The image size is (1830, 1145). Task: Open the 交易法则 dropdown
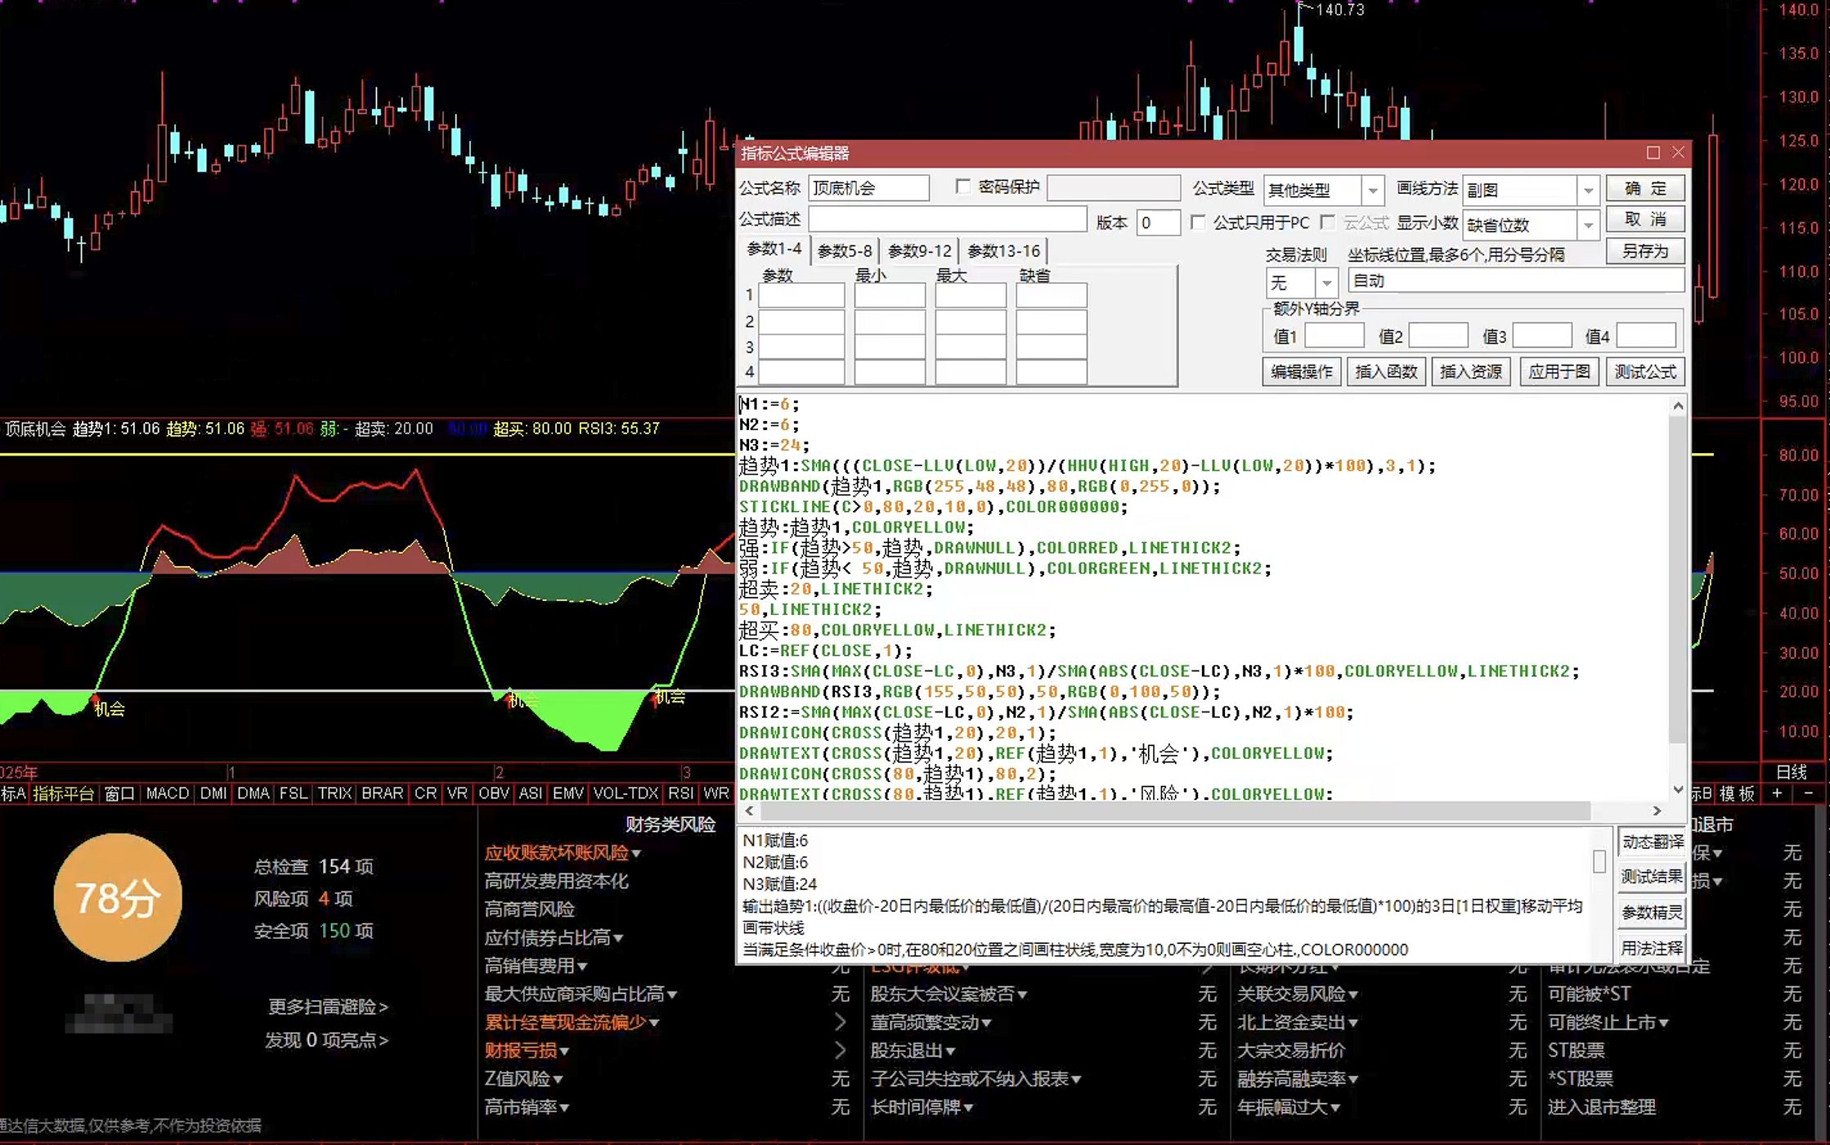[1327, 283]
